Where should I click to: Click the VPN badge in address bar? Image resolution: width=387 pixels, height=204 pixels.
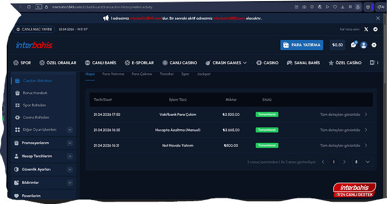pos(39,7)
